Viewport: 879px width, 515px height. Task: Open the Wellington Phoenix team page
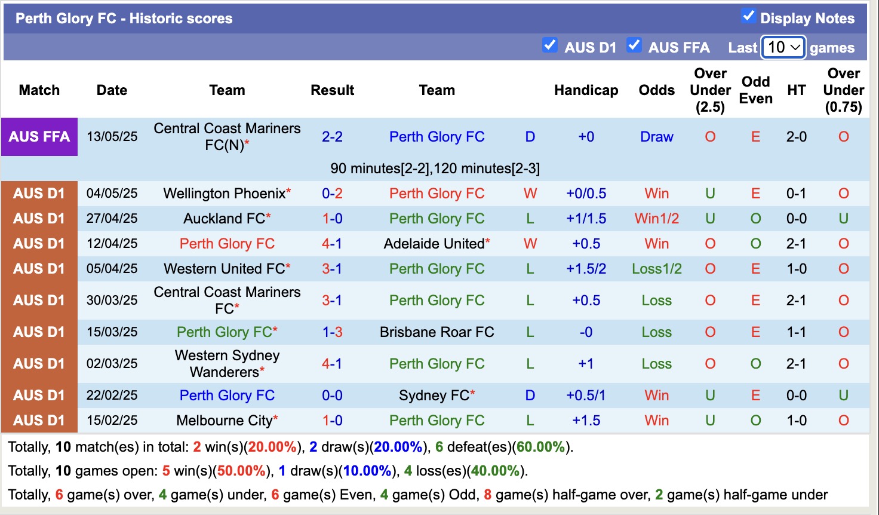pos(223,193)
